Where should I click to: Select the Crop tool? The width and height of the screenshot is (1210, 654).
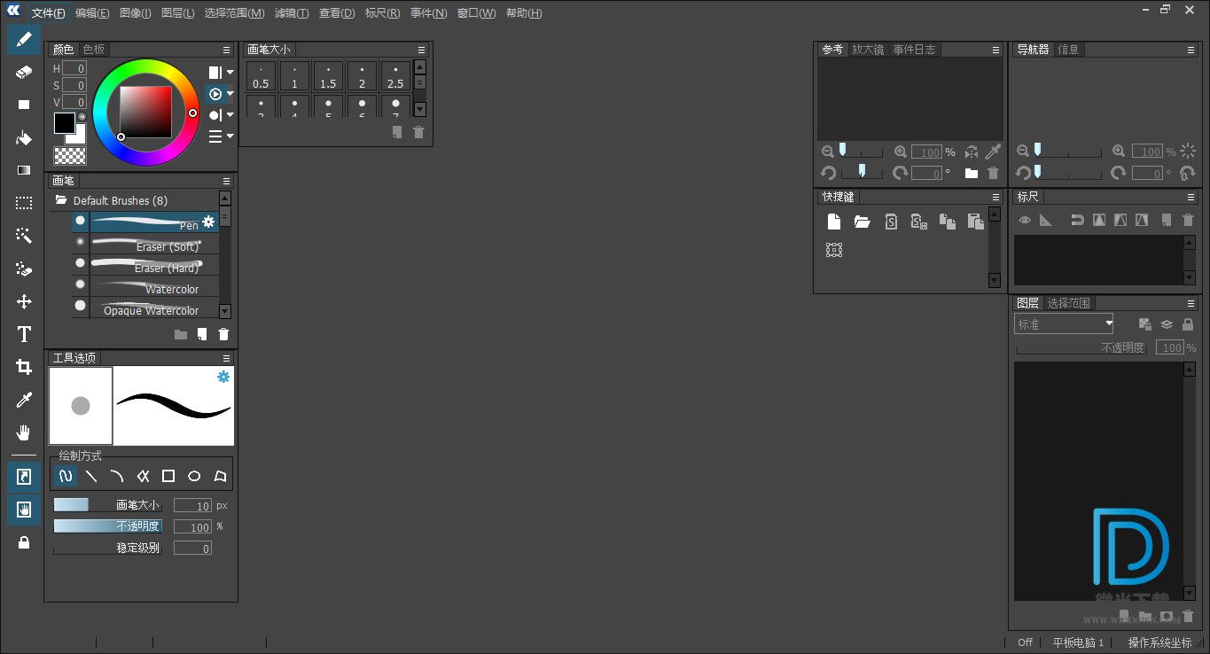click(24, 367)
